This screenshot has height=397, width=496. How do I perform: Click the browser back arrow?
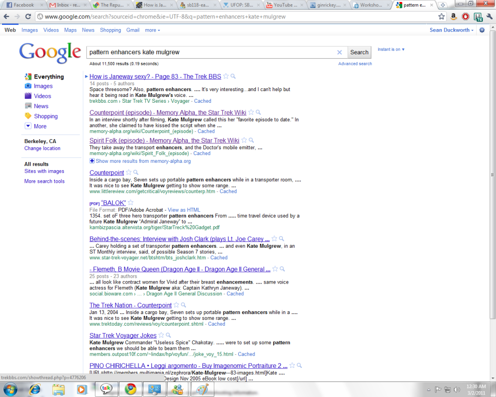(x=6, y=16)
